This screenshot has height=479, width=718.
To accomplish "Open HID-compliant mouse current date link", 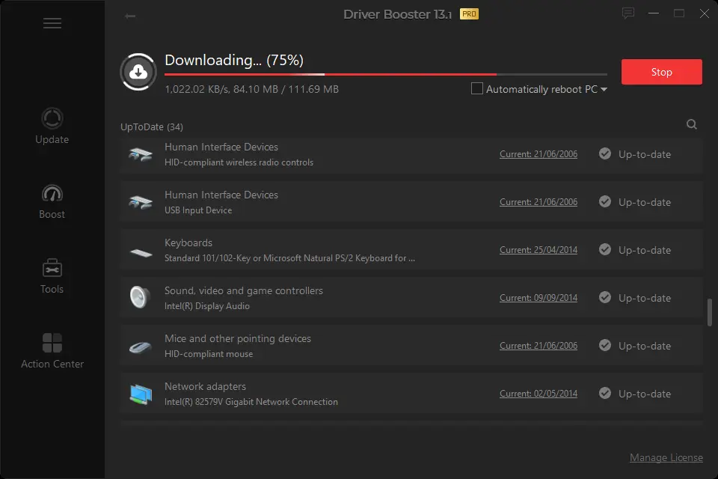I will click(x=538, y=346).
